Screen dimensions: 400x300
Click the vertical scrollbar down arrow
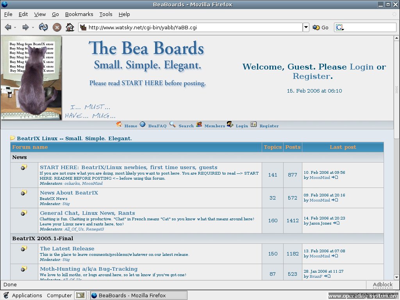pyautogui.click(x=396, y=277)
